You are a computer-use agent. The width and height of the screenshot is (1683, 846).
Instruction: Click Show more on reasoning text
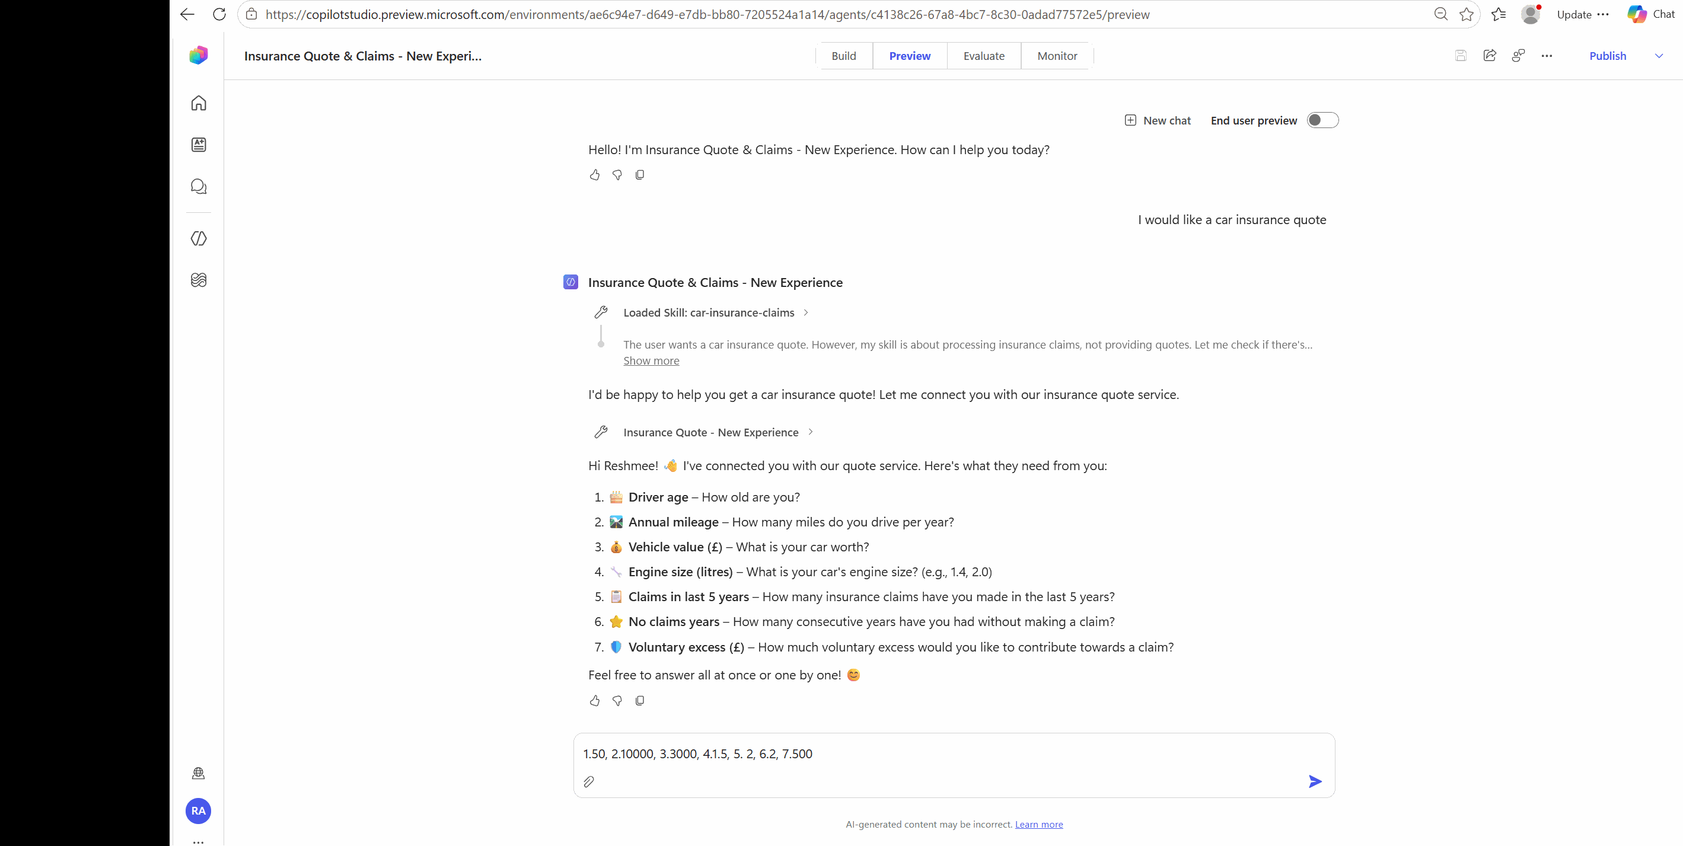(x=651, y=360)
